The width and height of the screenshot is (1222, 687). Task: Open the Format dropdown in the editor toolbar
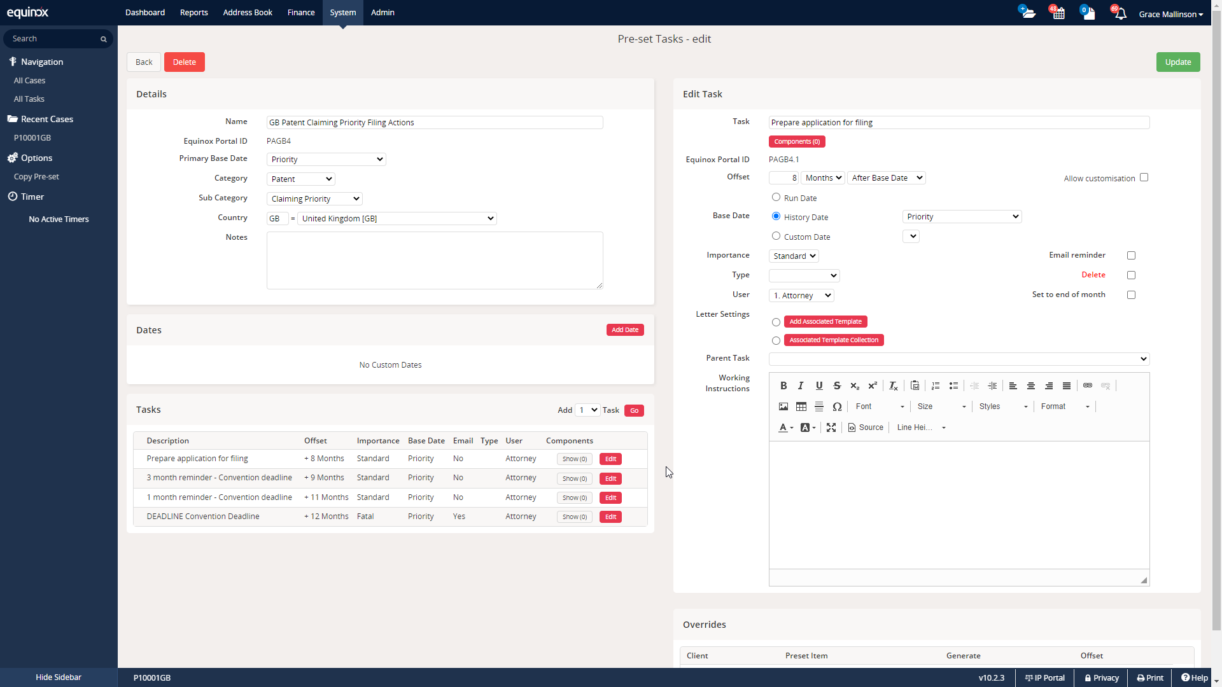[1064, 406]
